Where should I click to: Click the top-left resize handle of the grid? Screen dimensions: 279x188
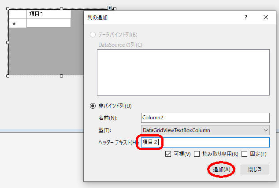pos(8,8)
